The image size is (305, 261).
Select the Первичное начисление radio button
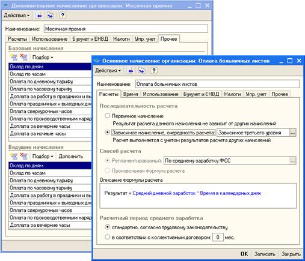pos(108,116)
